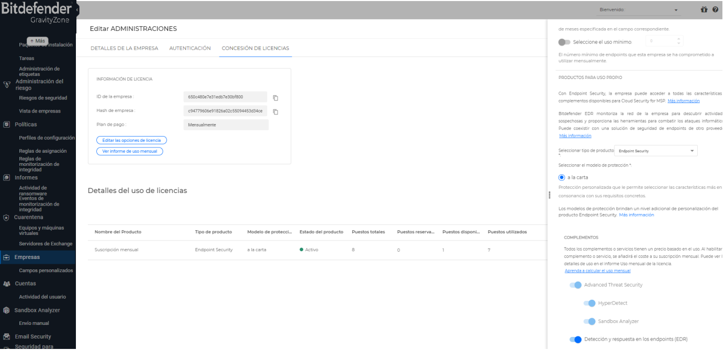Open Vista de empresas menu item
This screenshot has height=350, width=724.
[x=40, y=111]
